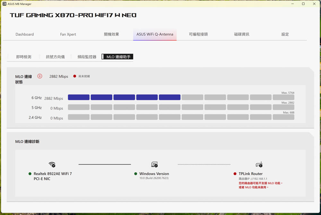321x215 pixels.
Task: Click the router MLO unsupported warning text
Action: coord(260,185)
